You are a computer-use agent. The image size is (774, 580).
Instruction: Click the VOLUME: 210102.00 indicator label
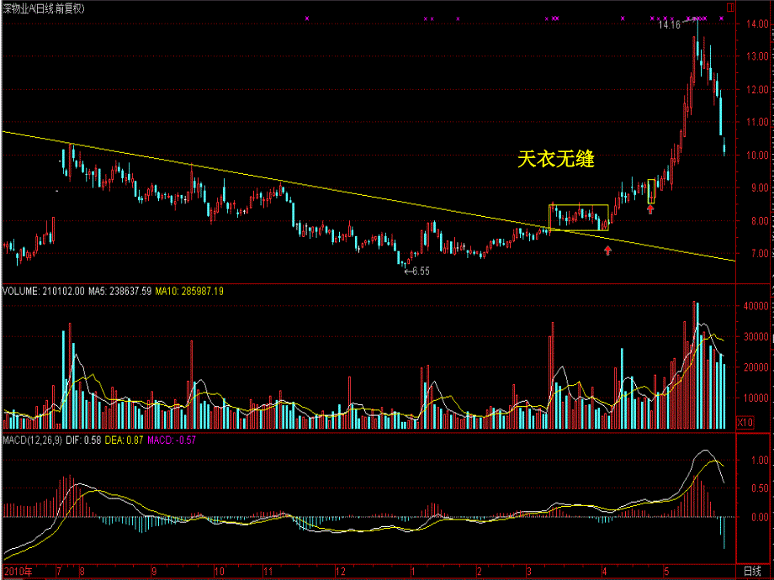(x=44, y=292)
